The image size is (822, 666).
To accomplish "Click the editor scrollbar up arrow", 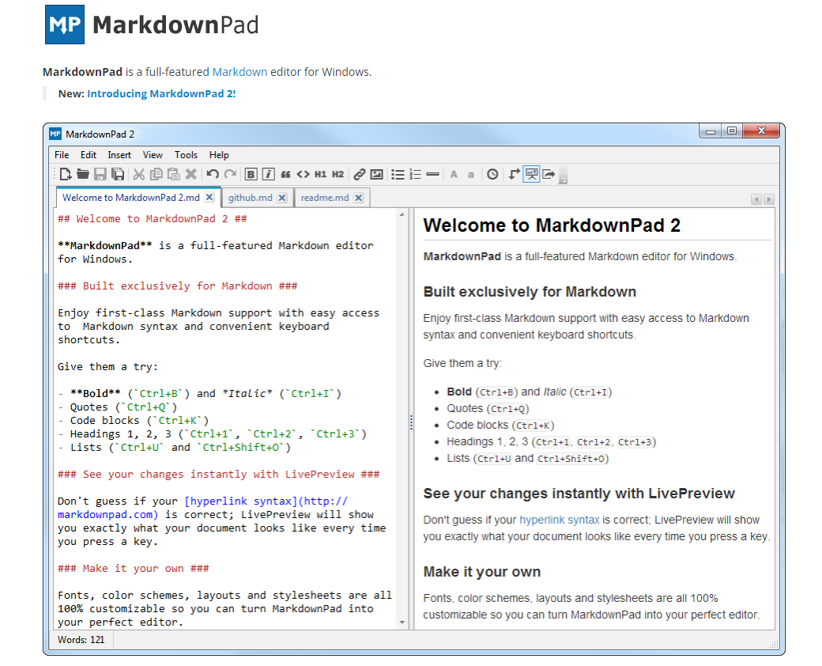I will click(x=402, y=214).
